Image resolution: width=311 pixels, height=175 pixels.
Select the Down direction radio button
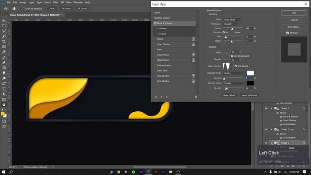[x=233, y=33]
